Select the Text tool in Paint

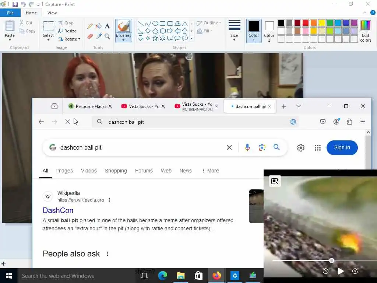click(x=107, y=26)
